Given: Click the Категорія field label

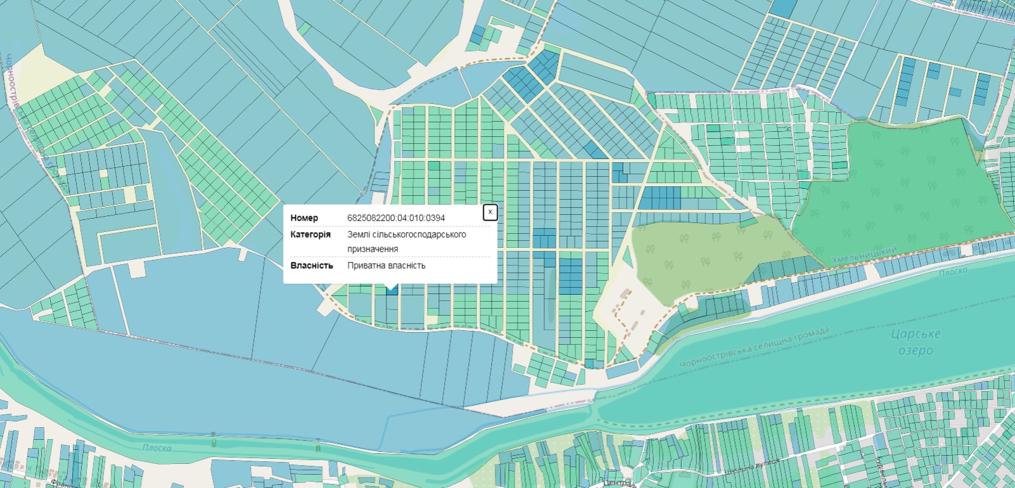Looking at the screenshot, I should tap(310, 234).
